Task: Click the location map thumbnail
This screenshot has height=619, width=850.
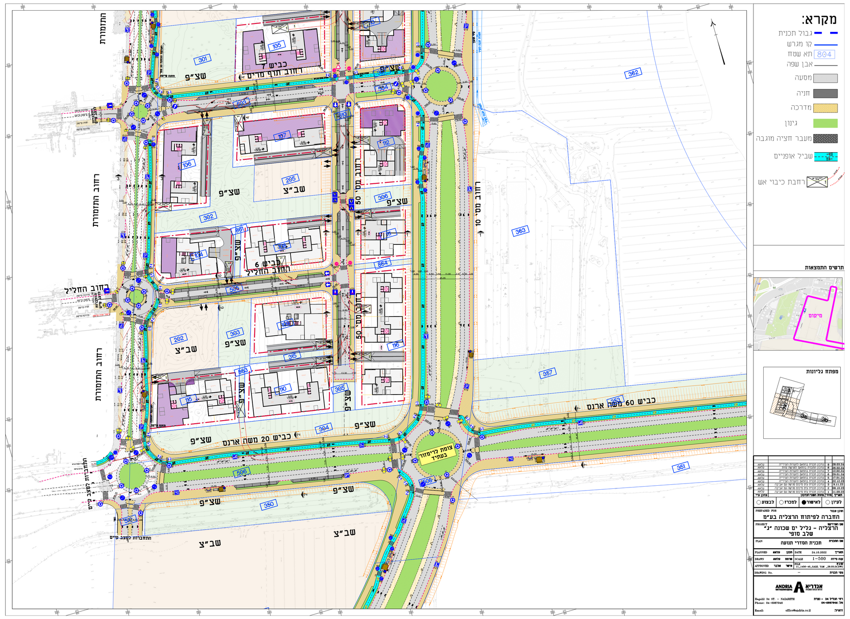Action: (x=799, y=314)
